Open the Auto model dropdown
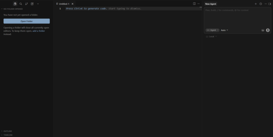 224,30
